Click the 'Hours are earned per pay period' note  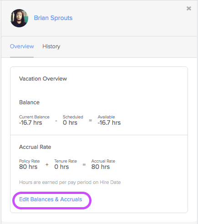(70, 182)
